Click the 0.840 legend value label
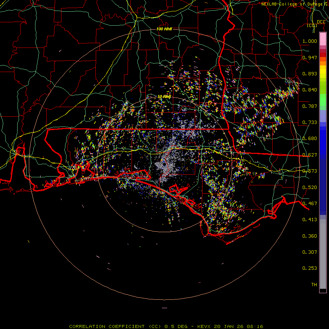Viewport: 329px width, 329px height. [309, 90]
